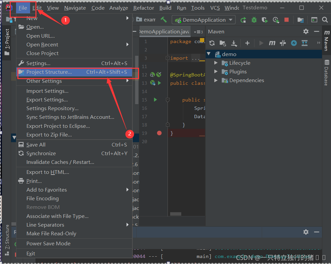Click Spring bean gutter icon line 12
Viewport: 331px width, 264px height.
(x=152, y=74)
